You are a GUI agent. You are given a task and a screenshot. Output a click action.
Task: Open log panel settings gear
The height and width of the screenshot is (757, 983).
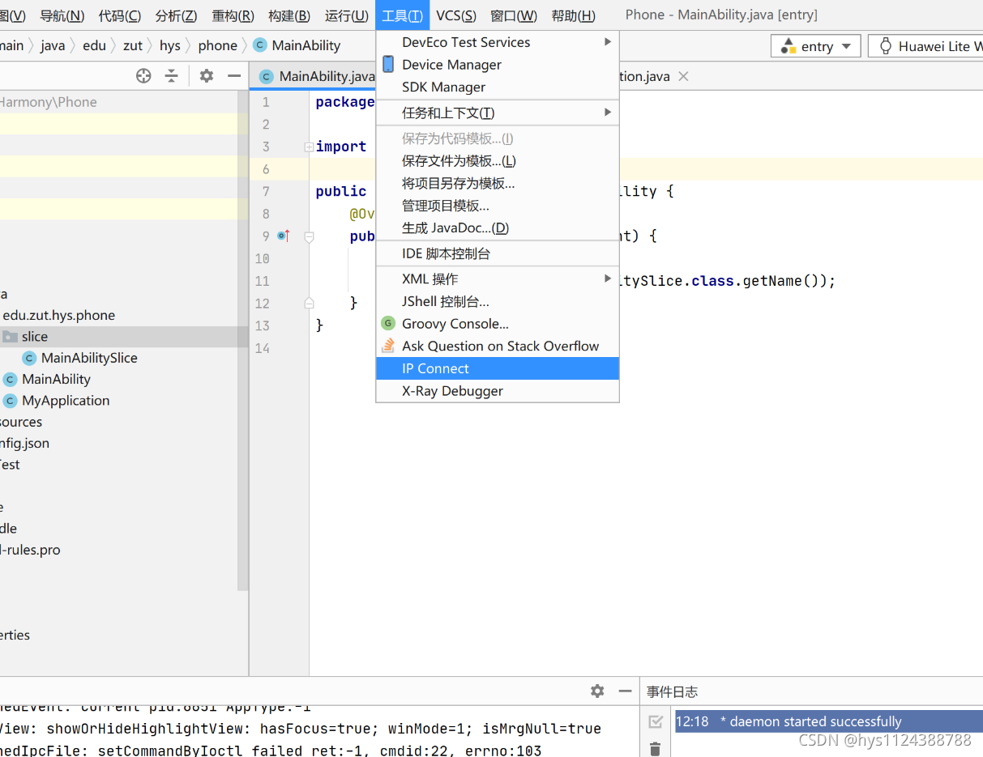[597, 691]
